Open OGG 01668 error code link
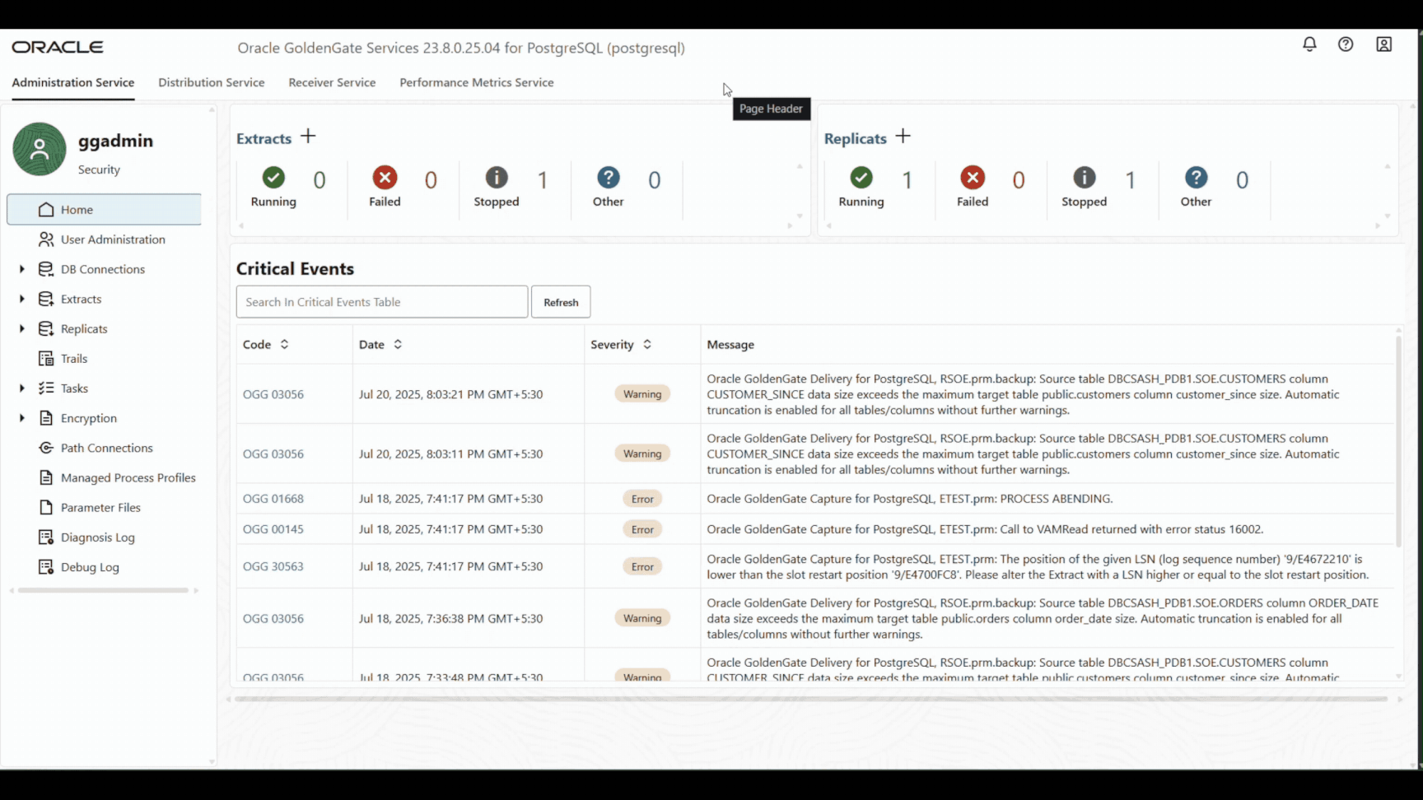Viewport: 1423px width, 800px height. coord(273,499)
